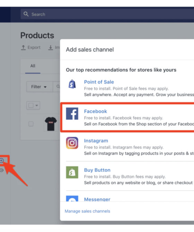Open Manage sales channels link
194x232 pixels.
87,211
